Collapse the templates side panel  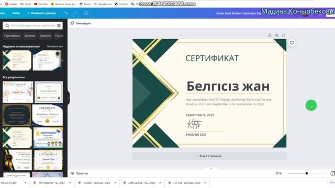69,98
